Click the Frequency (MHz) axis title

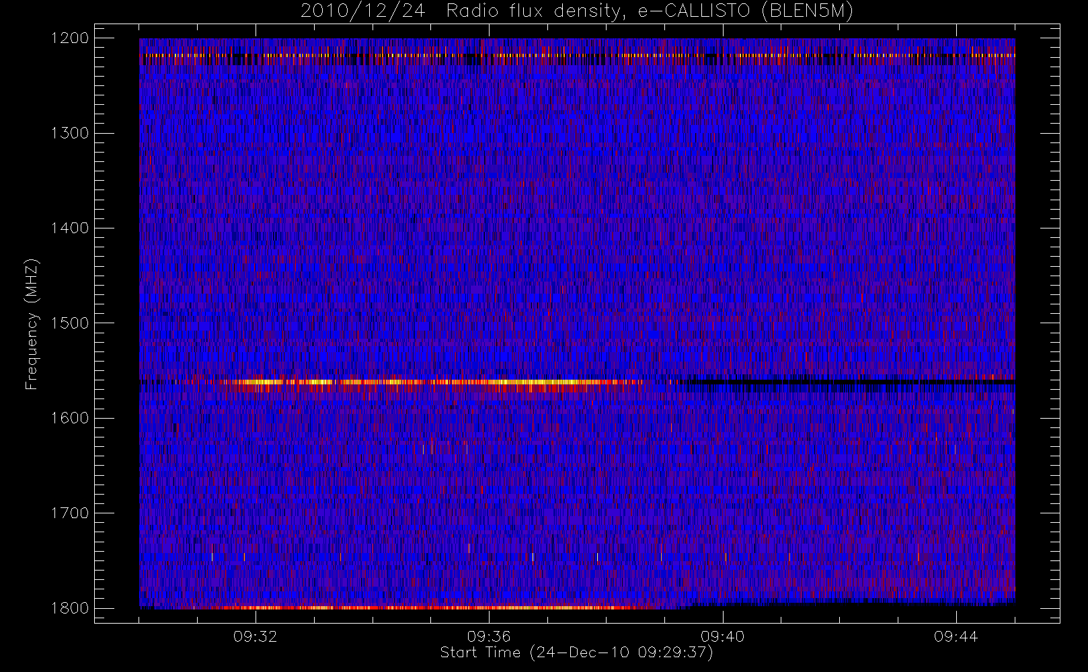click(x=32, y=324)
